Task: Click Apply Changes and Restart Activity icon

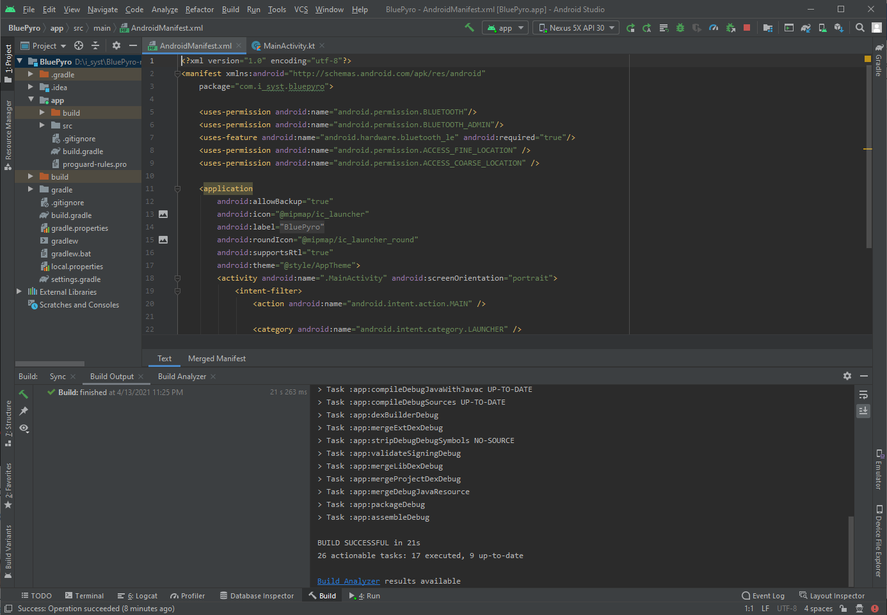Action: pyautogui.click(x=647, y=27)
